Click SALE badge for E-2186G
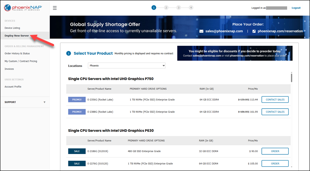 point(77,151)
